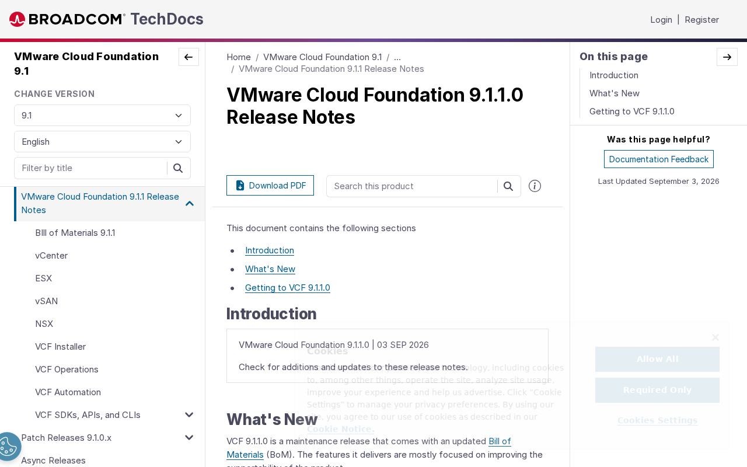Open Bill of Materials 9.1.1 in sidebar
The height and width of the screenshot is (467, 747).
coord(75,233)
